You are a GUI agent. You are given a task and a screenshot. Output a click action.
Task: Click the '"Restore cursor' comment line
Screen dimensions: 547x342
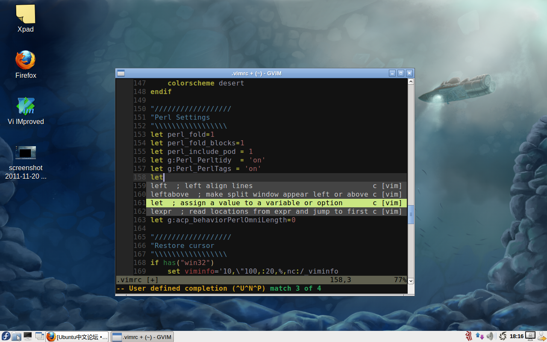tap(182, 245)
